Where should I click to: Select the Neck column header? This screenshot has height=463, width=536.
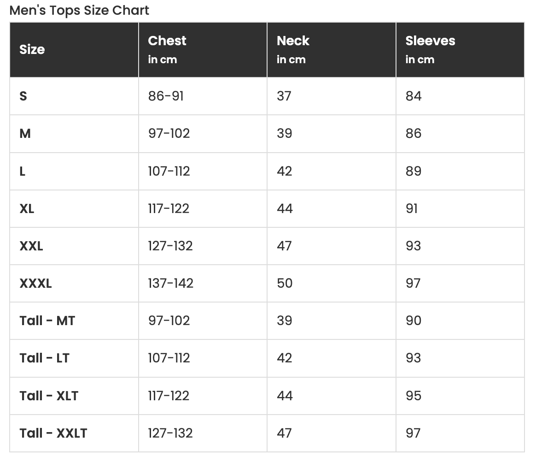(293, 41)
